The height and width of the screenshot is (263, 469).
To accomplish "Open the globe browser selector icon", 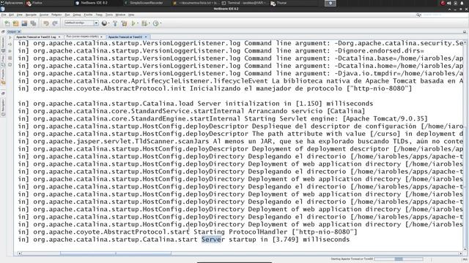I will (x=104, y=23).
